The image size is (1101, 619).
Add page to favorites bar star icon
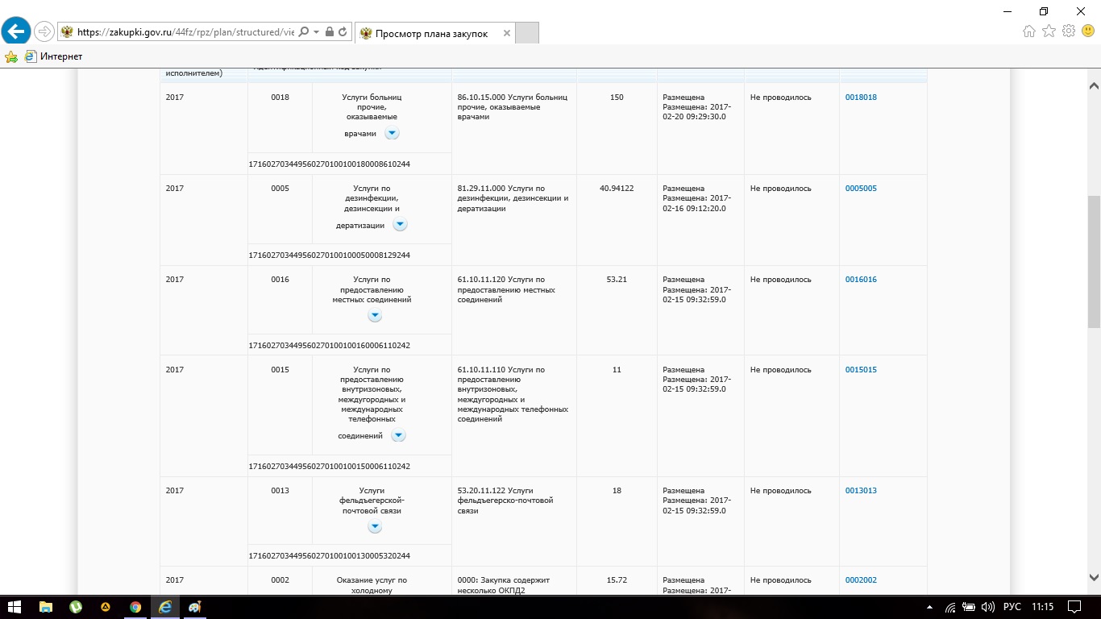point(11,56)
